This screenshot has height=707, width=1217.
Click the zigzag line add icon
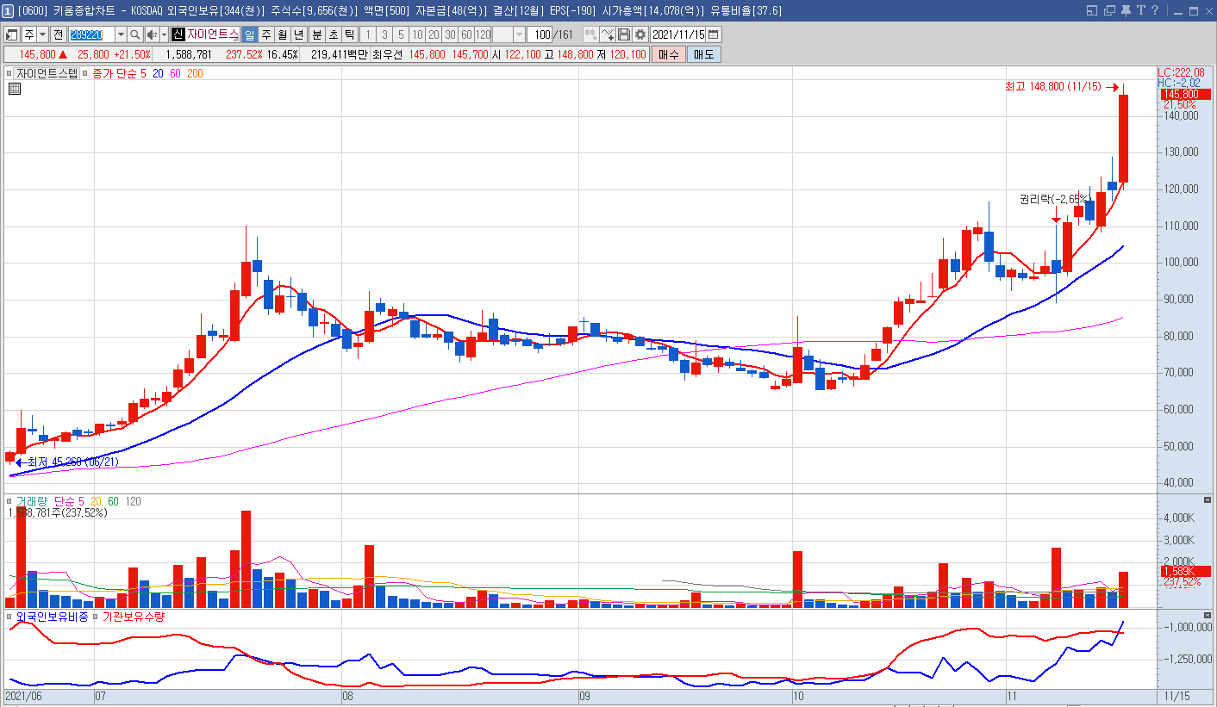point(608,34)
